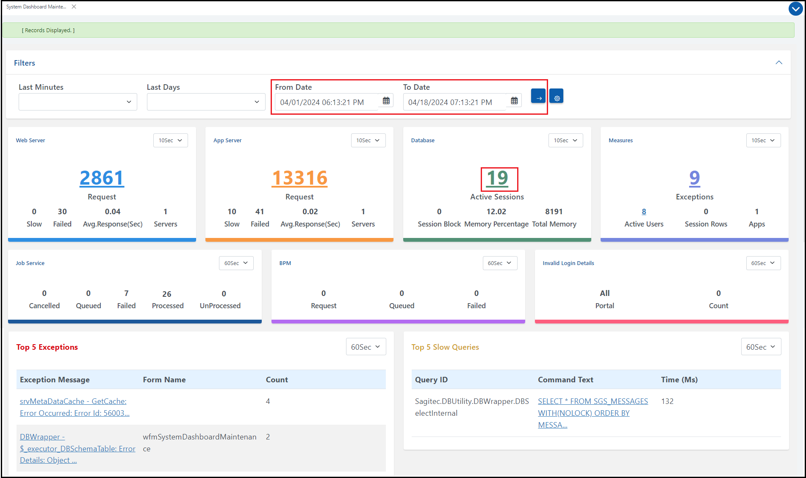806x478 pixels.
Task: Open the Last Minutes dropdown
Action: coord(78,102)
